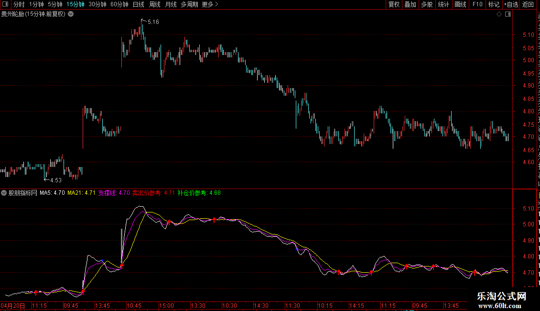Open the 画线 drawing tools
The width and height of the screenshot is (540, 311).
(x=460, y=4)
